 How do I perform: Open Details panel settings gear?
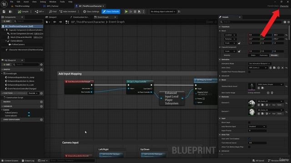(x=289, y=22)
